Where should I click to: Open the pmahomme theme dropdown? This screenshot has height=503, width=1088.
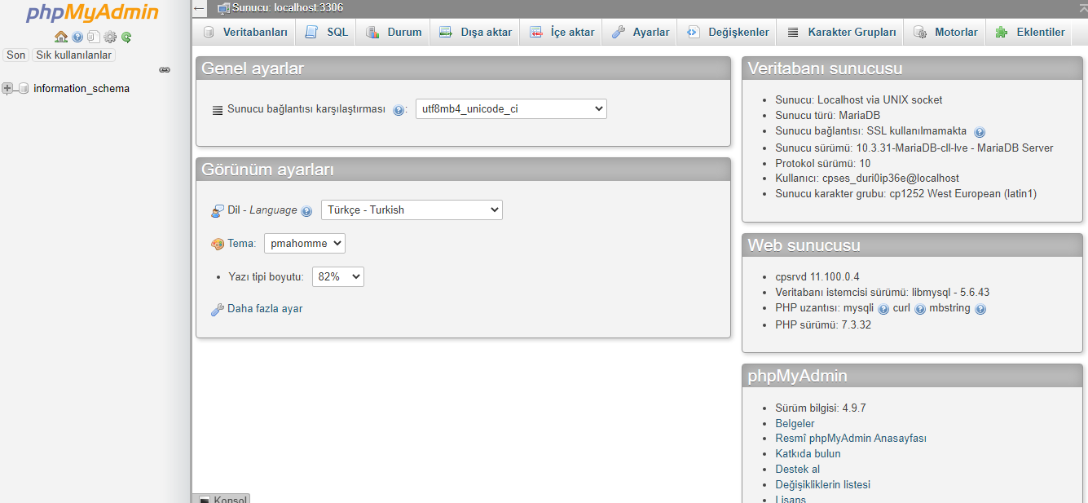pos(305,243)
